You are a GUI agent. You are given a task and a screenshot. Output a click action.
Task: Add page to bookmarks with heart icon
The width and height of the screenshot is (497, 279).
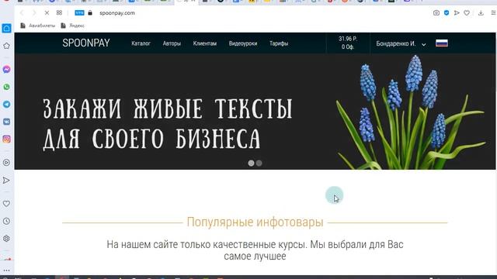click(x=467, y=13)
